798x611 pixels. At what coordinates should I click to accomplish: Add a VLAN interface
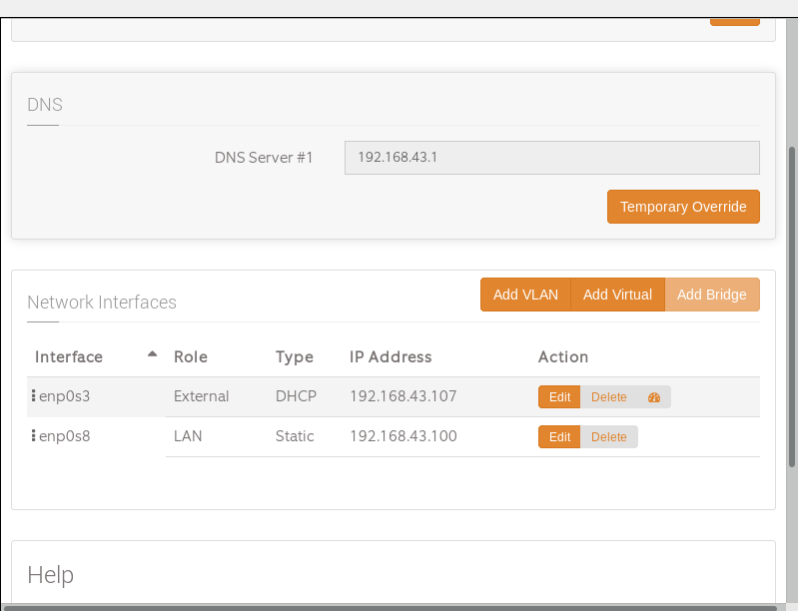pos(525,295)
